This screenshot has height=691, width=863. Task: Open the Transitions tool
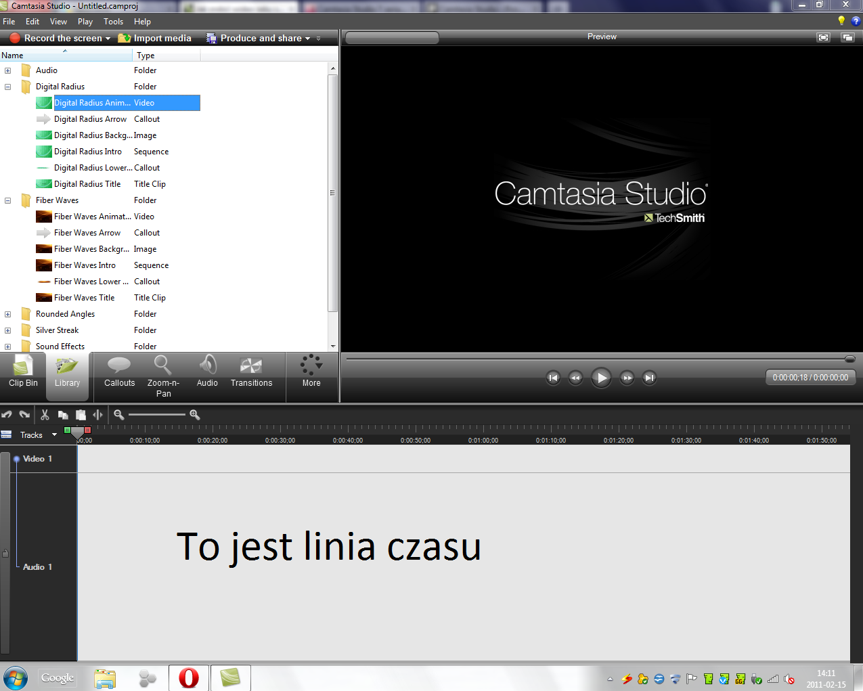tap(251, 372)
